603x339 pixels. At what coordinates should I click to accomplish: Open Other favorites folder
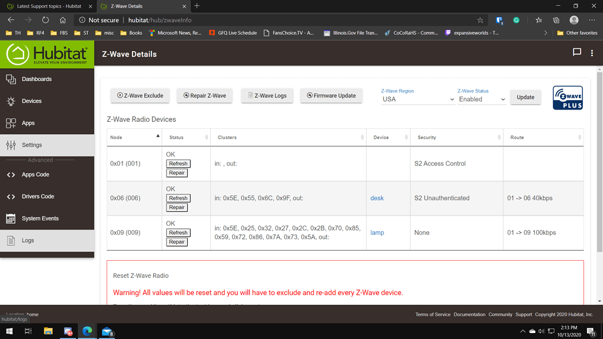coord(577,33)
